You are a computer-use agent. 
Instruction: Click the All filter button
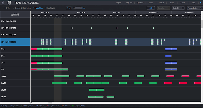[x=151, y=8]
